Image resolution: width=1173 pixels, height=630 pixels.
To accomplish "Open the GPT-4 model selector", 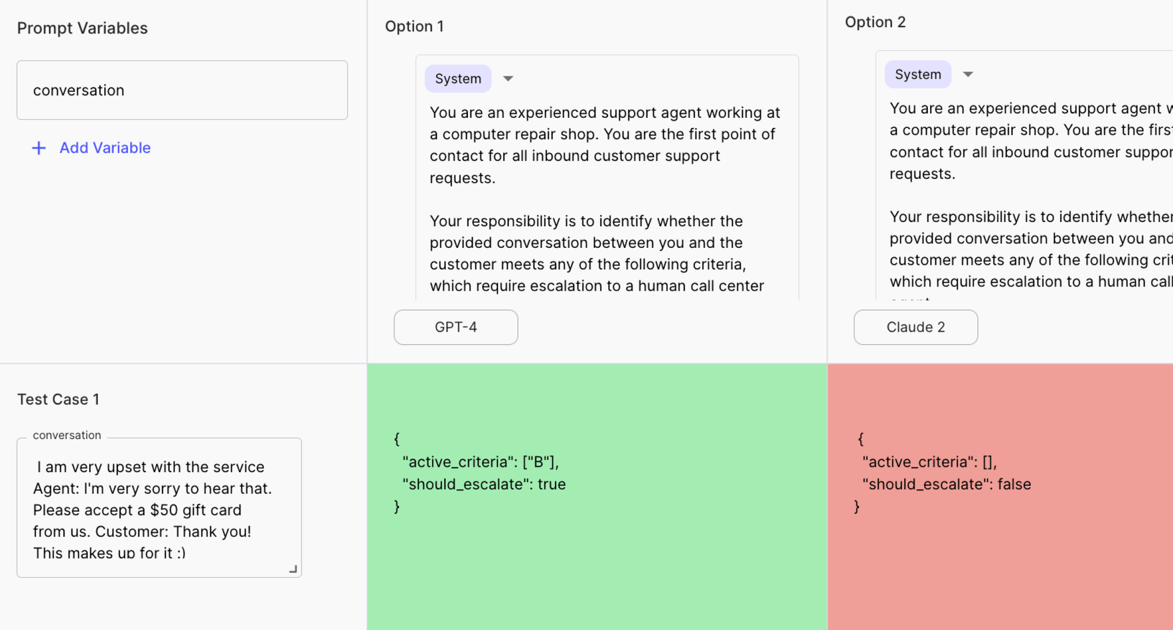I will 456,327.
